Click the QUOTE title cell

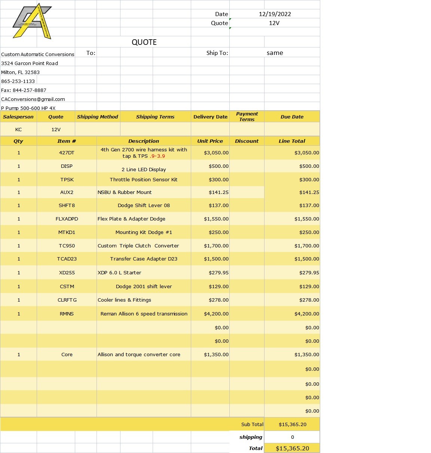pyautogui.click(x=144, y=42)
